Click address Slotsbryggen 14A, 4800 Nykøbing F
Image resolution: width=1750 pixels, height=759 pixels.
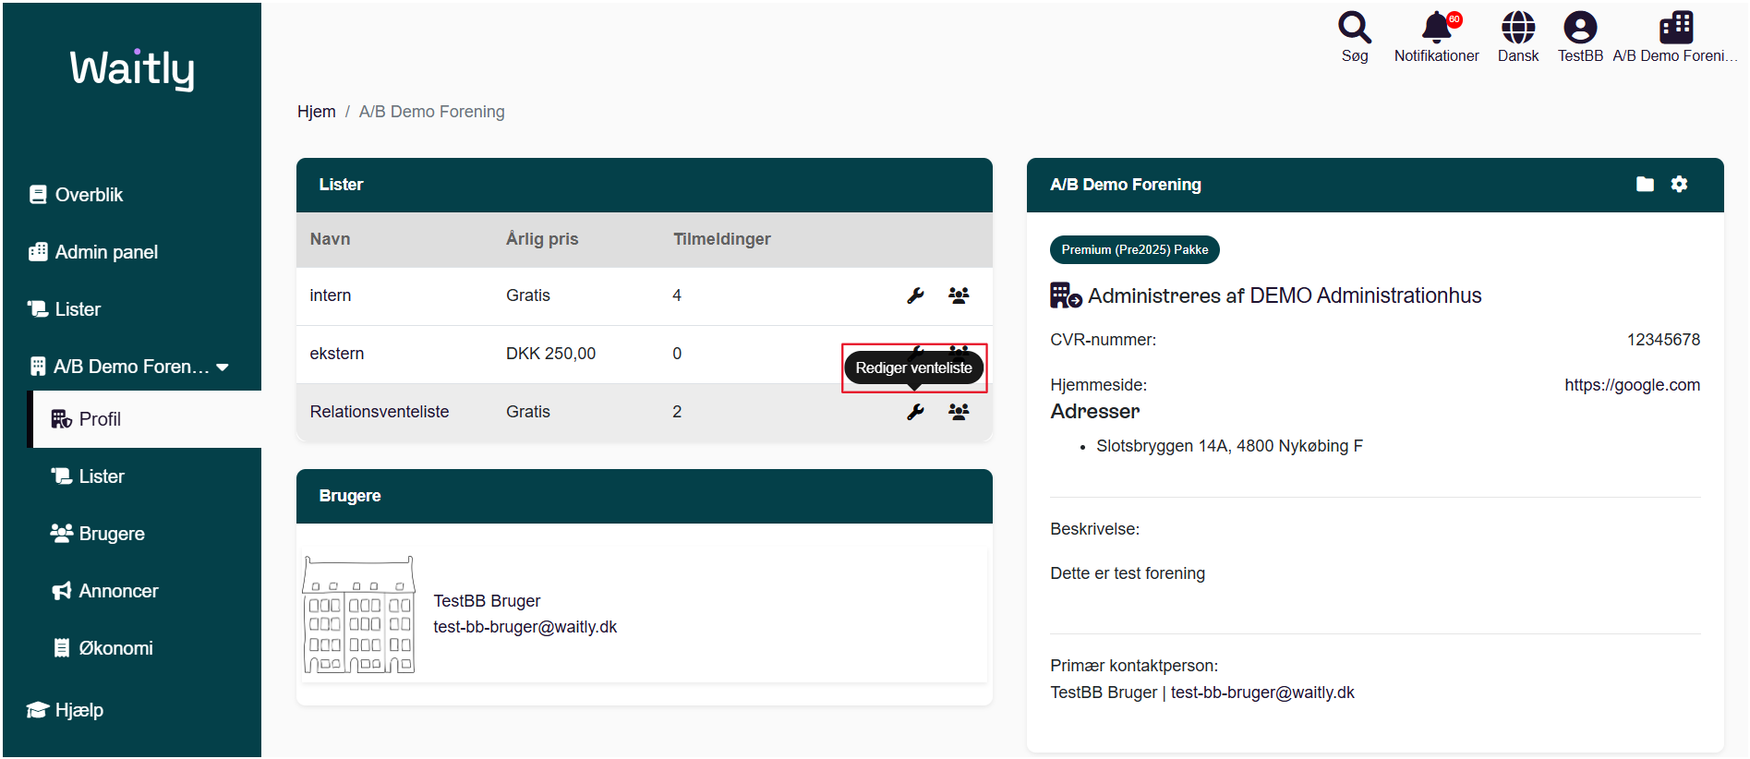tap(1229, 446)
